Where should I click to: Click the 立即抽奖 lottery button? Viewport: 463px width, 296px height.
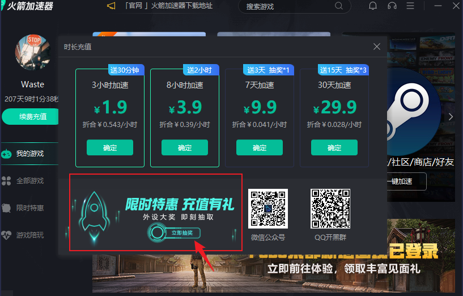click(174, 233)
